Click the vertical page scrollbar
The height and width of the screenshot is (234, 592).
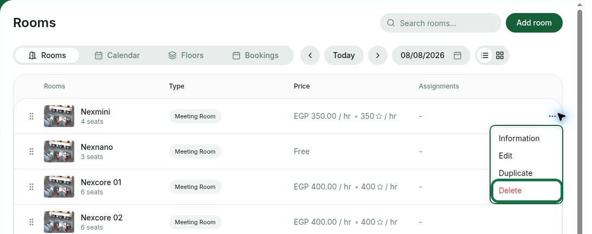(580, 121)
